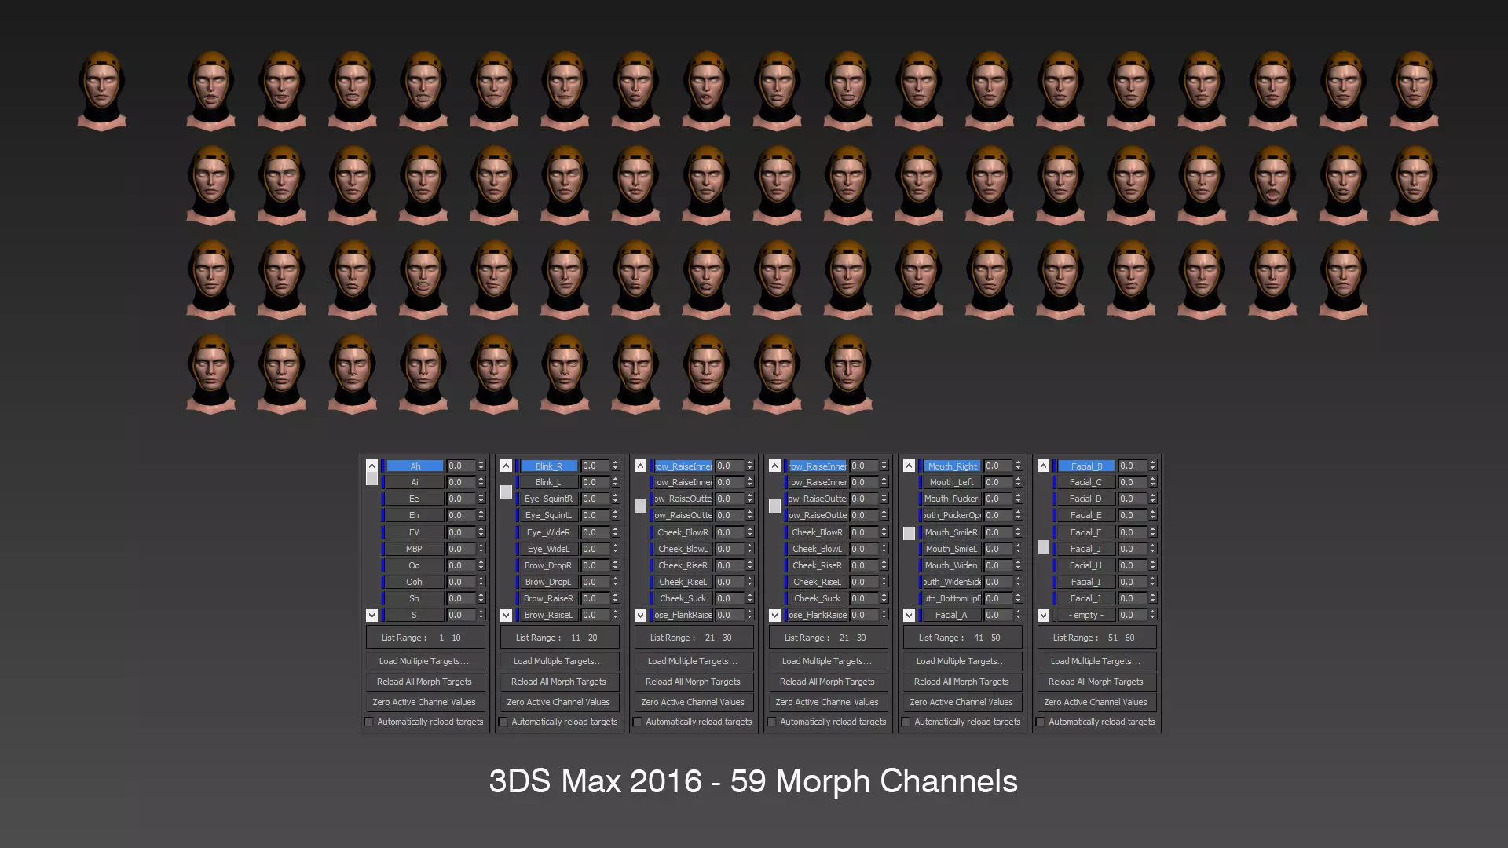Enable auto reload targets under range 41 - 50
The image size is (1508, 848).
pyautogui.click(x=906, y=722)
